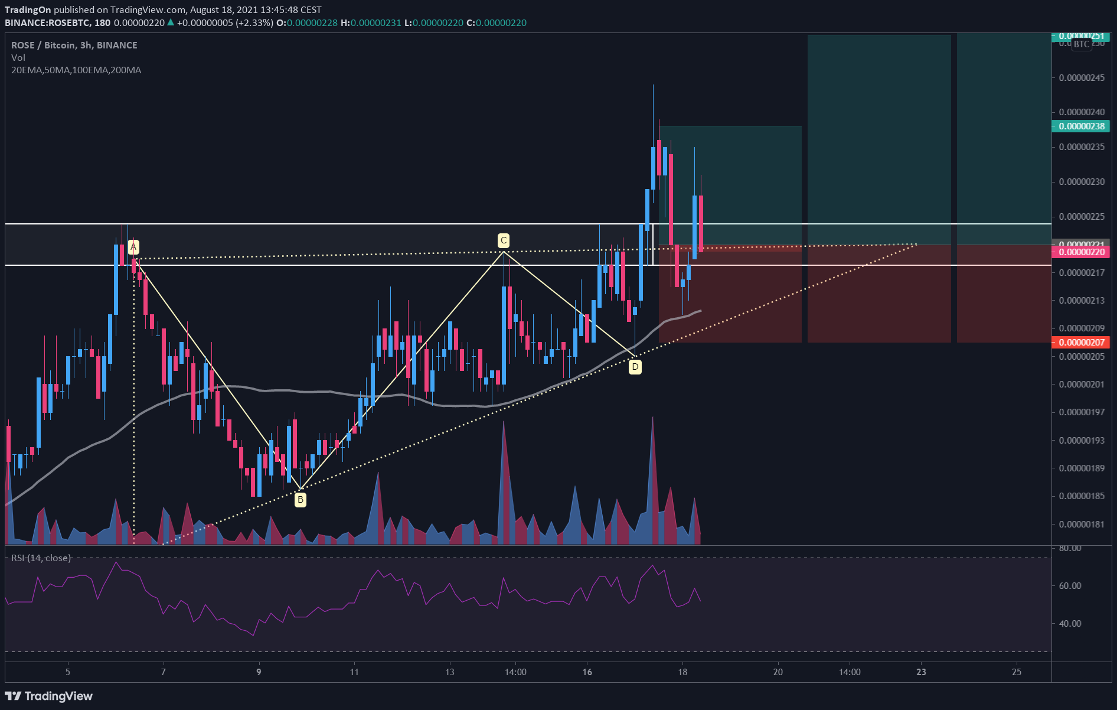Screen dimensions: 1117x710
Task: Click the 0.00000217 price axis value
Action: coord(1082,273)
